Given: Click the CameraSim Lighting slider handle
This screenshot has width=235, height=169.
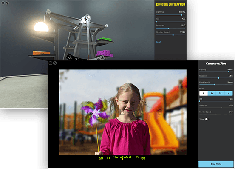Looking at the screenshot, I should 229,72.
